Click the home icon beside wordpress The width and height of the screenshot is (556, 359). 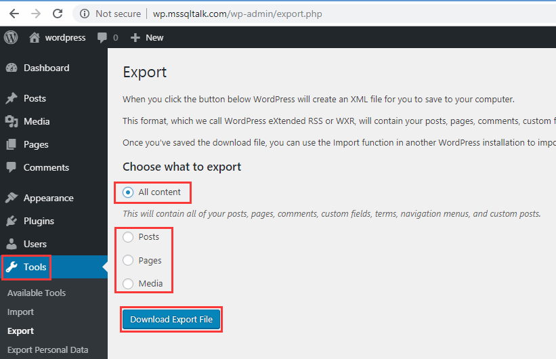coord(35,37)
